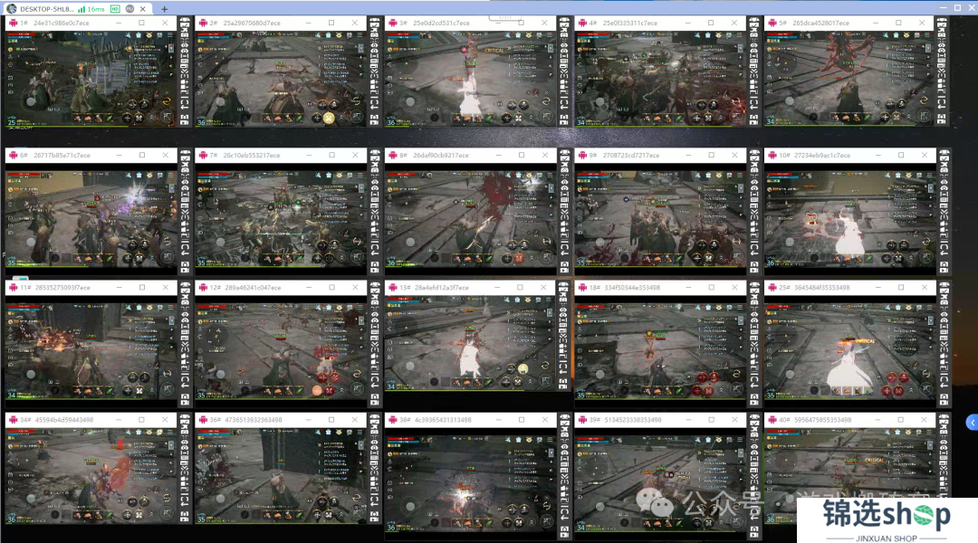Click Android icon of window 40#
This screenshot has height=543, width=978.
pyautogui.click(x=772, y=420)
